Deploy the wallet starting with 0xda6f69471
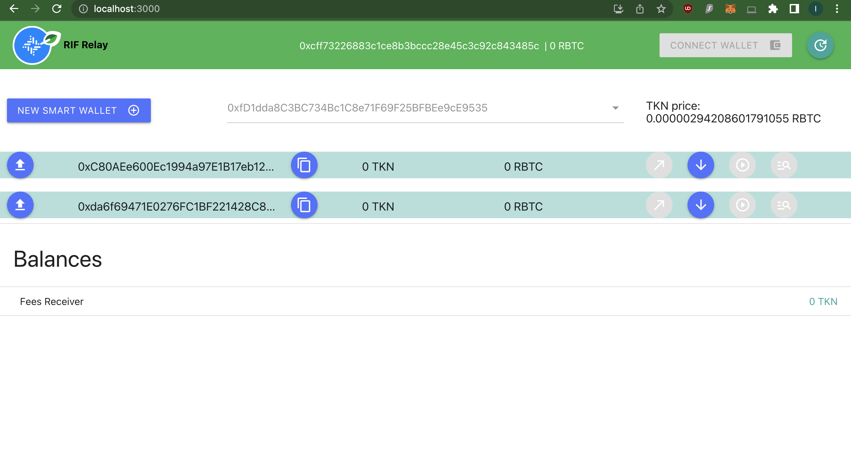This screenshot has width=851, height=449. (x=20, y=205)
